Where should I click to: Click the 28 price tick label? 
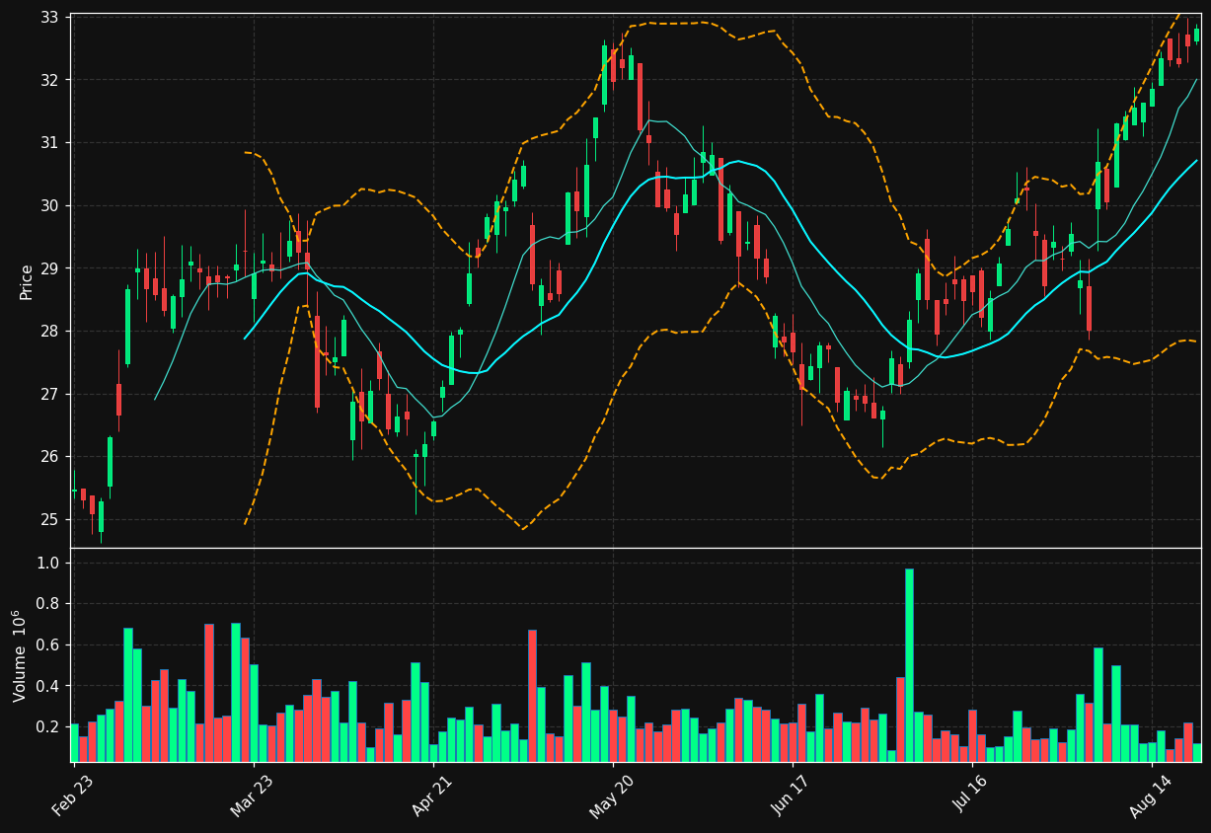[50, 332]
